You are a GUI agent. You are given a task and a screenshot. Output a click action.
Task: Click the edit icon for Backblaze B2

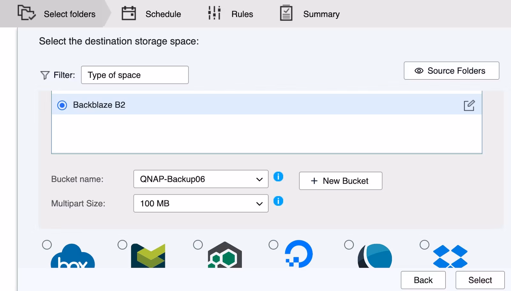469,105
